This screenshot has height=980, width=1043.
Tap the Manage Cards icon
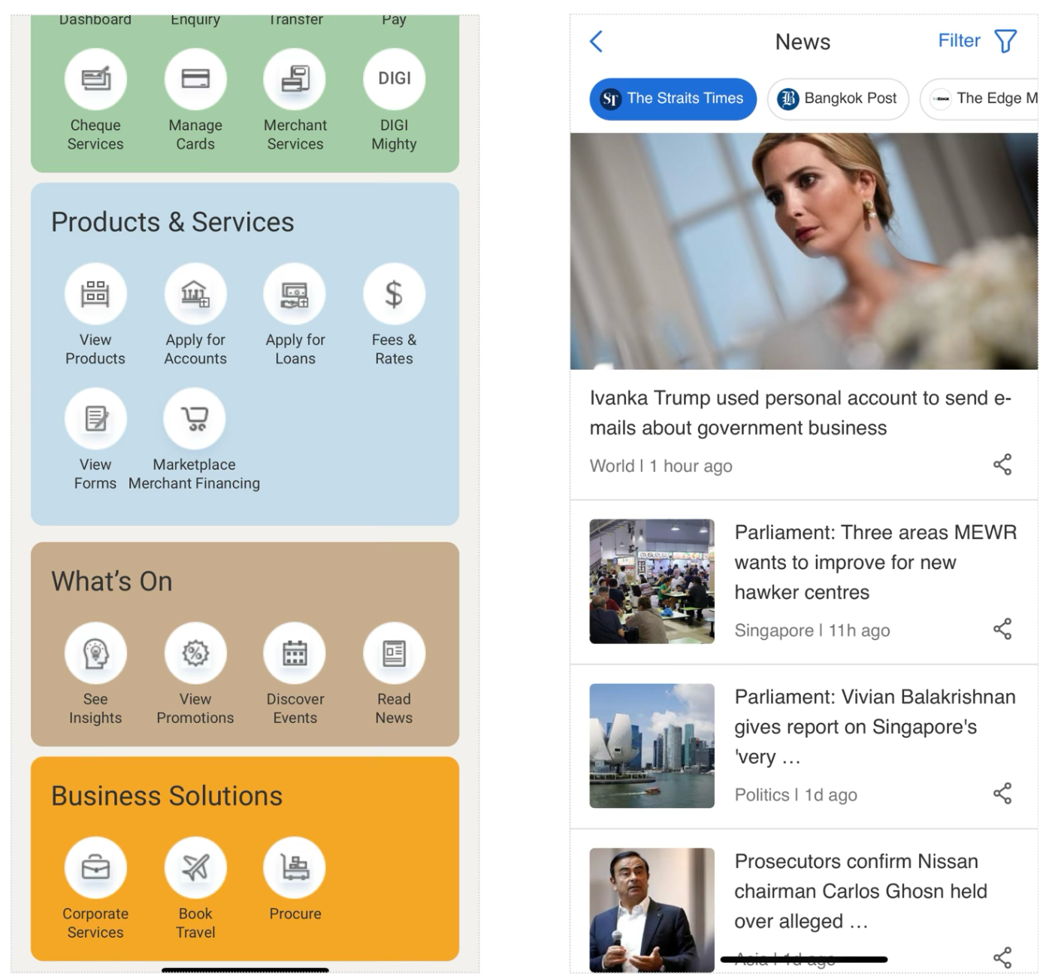[x=195, y=80]
